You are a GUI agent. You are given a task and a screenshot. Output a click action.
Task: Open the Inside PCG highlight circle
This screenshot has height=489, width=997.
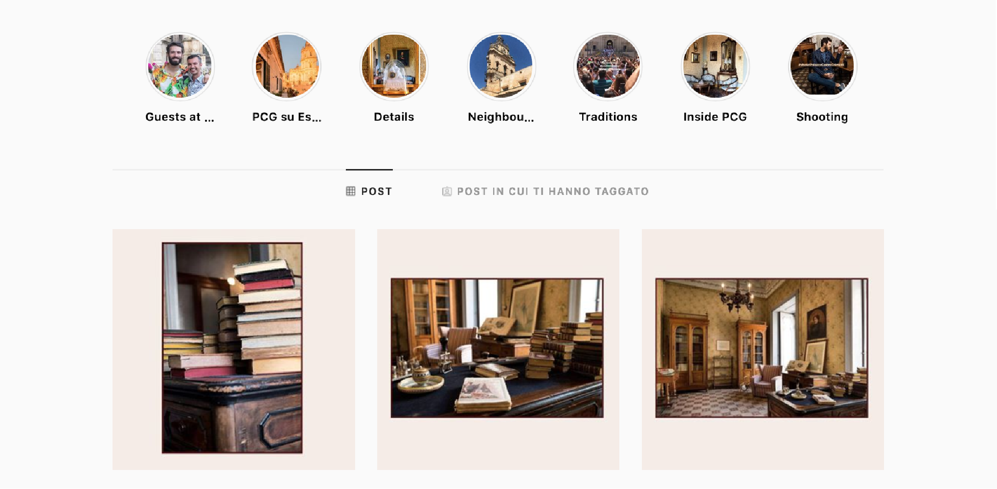click(x=715, y=66)
